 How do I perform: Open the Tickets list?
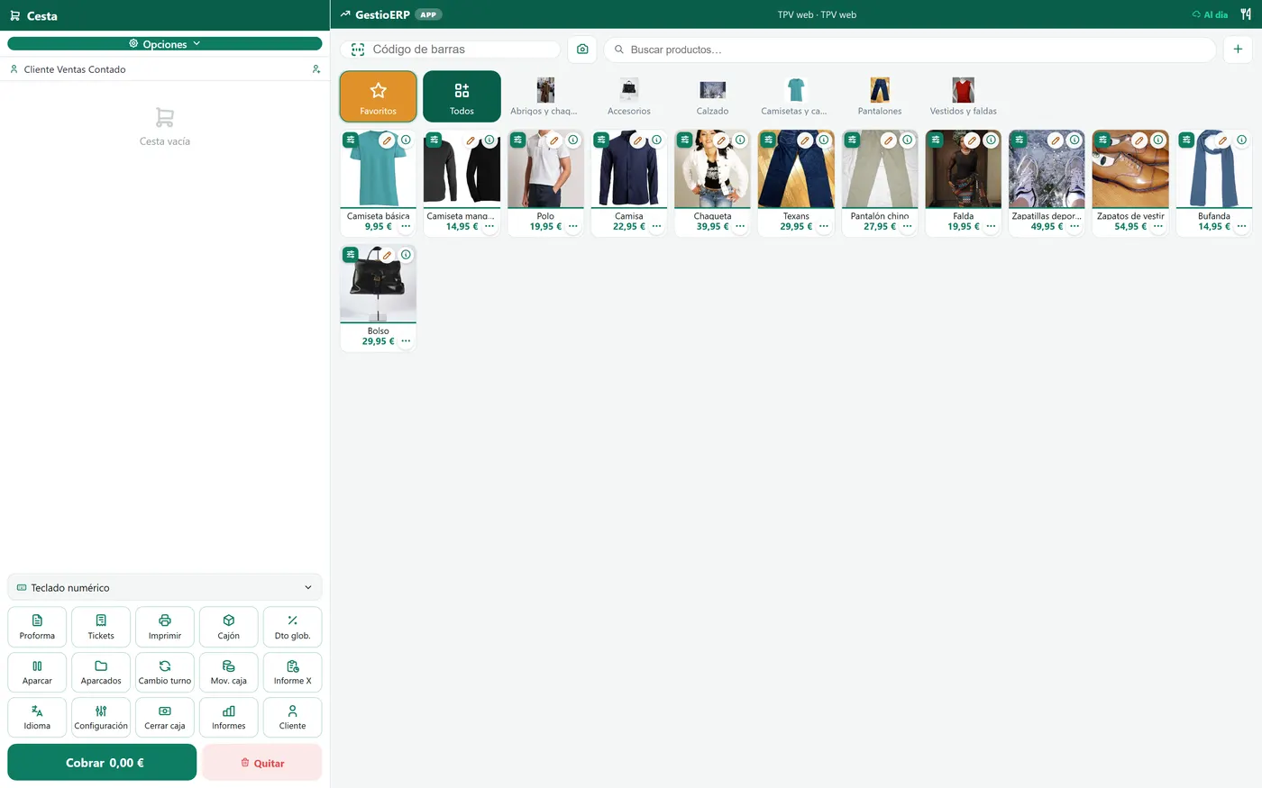pyautogui.click(x=101, y=627)
